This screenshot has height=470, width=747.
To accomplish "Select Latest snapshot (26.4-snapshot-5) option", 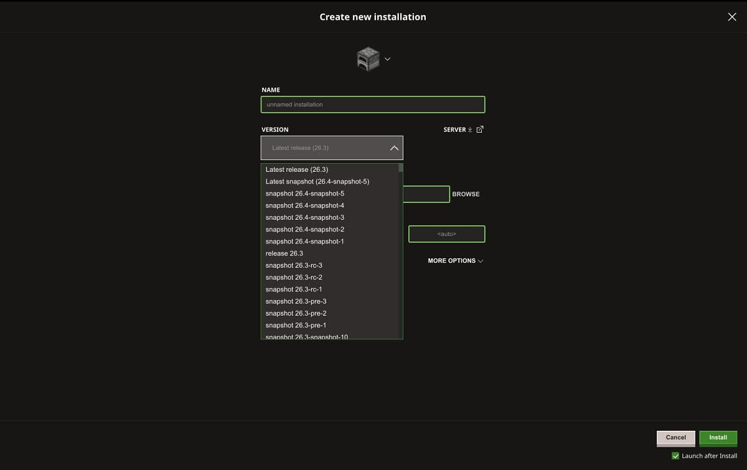I will (329, 182).
